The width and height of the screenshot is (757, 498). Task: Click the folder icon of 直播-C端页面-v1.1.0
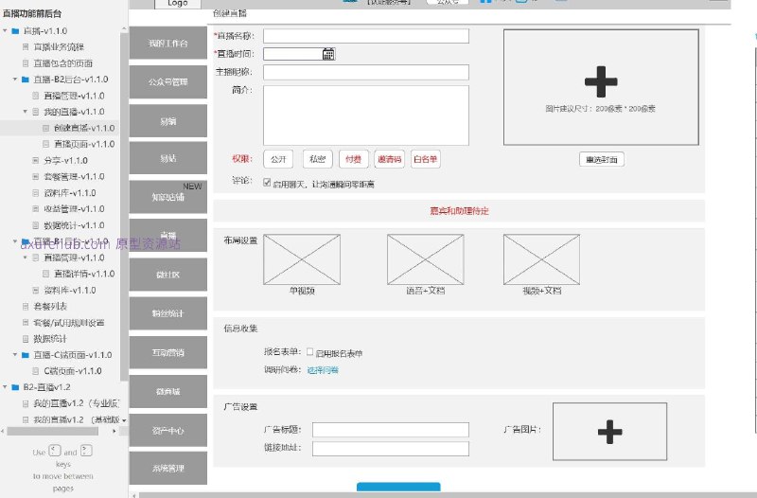(26, 355)
